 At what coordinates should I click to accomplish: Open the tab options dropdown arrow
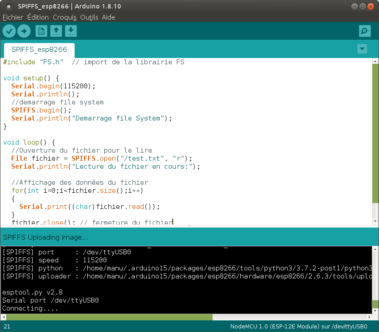point(362,49)
